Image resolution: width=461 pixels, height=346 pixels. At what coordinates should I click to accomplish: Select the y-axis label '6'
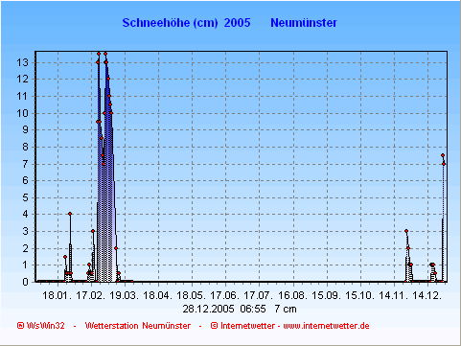click(26, 181)
